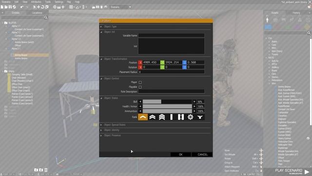Click the Variable Name input field
The image size is (312, 176).
click(x=171, y=36)
